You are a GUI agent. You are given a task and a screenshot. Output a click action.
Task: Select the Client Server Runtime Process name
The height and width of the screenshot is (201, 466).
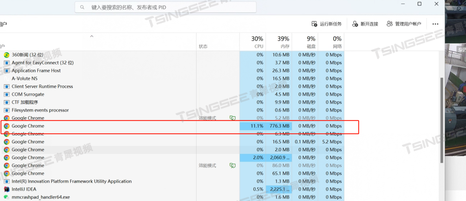(x=42, y=86)
